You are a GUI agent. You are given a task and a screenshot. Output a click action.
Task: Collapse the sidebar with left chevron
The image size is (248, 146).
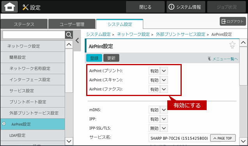[x=77, y=41]
